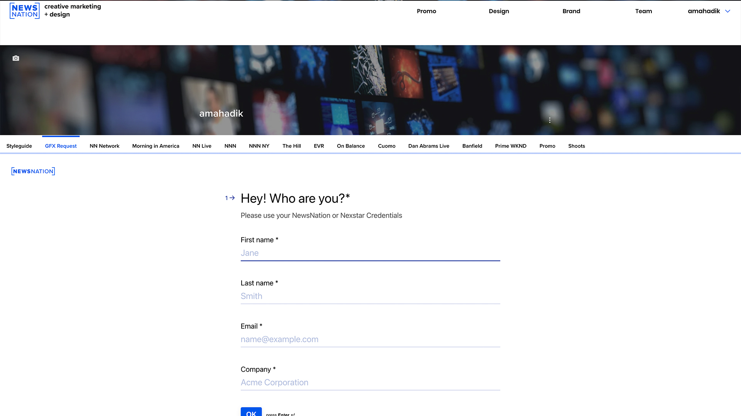Select the Cuomo tab
Image resolution: width=741 pixels, height=416 pixels.
coord(386,146)
